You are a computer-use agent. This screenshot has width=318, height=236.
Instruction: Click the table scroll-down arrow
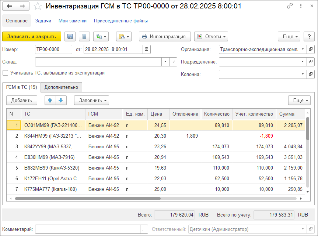tap(308, 192)
